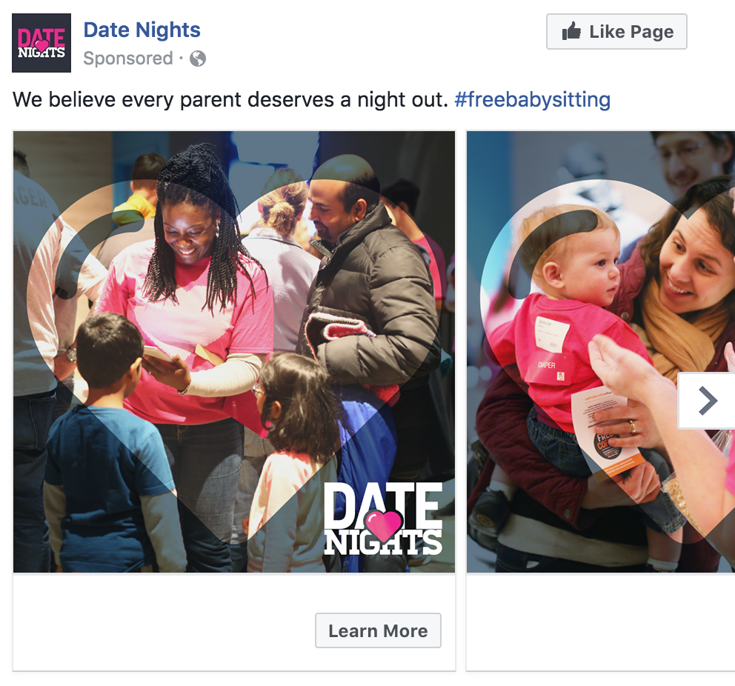The image size is (735, 686).
Task: Click the caption text about parents' night out
Action: [230, 99]
